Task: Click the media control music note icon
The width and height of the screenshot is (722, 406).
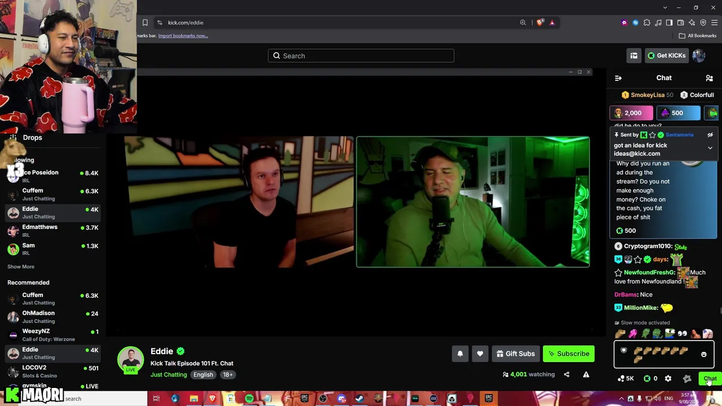Action: (x=658, y=23)
